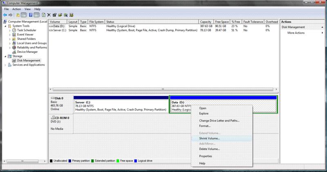Viewport: 327px width, 172px height.
Task: Open the Action menu
Action: [x=17, y=9]
